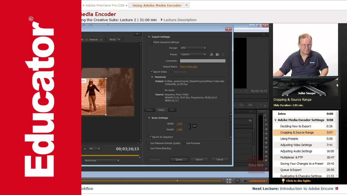Switch to the FTP tab
Viewport: 347px width, 195px height.
click(x=172, y=110)
